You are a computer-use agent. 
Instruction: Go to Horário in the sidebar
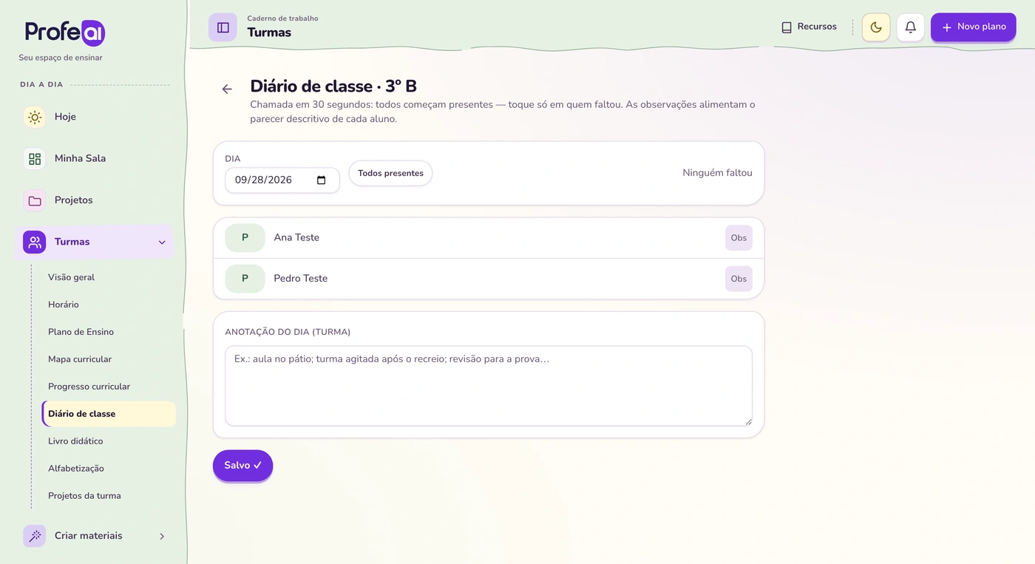tap(64, 305)
